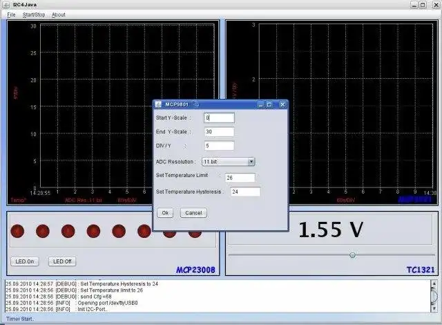Click the Timer Start status text

click(x=20, y=319)
